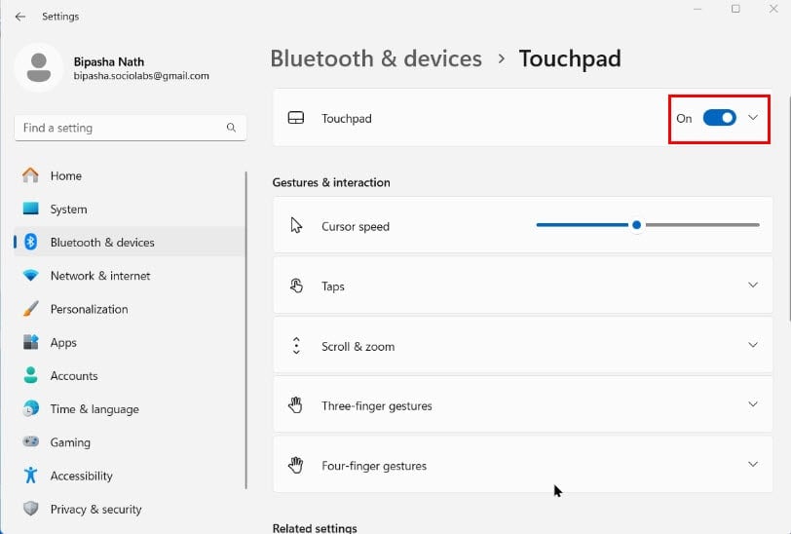Click the Network & internet wifi icon

point(31,276)
